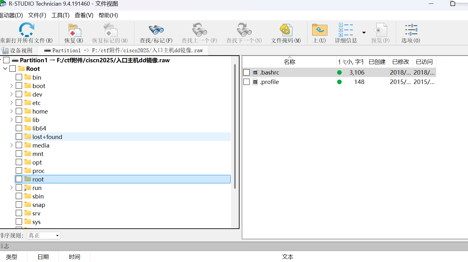Tick the checkbox next to .profile
Image resolution: width=468 pixels, height=262 pixels.
click(246, 82)
